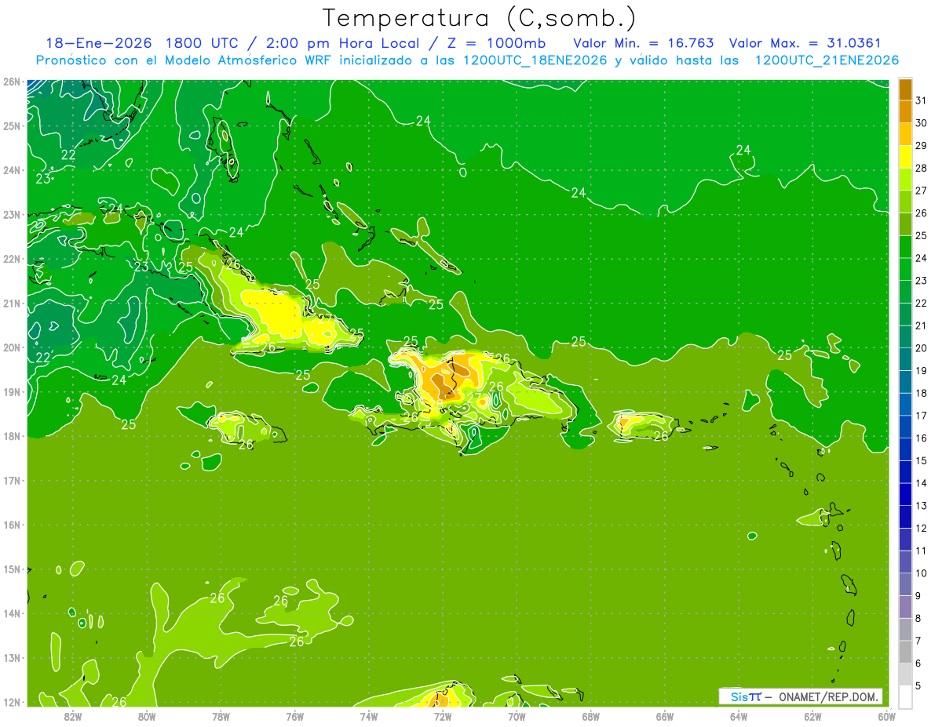Click the '24N' latitude axis label
942x727 pixels.
(x=12, y=170)
